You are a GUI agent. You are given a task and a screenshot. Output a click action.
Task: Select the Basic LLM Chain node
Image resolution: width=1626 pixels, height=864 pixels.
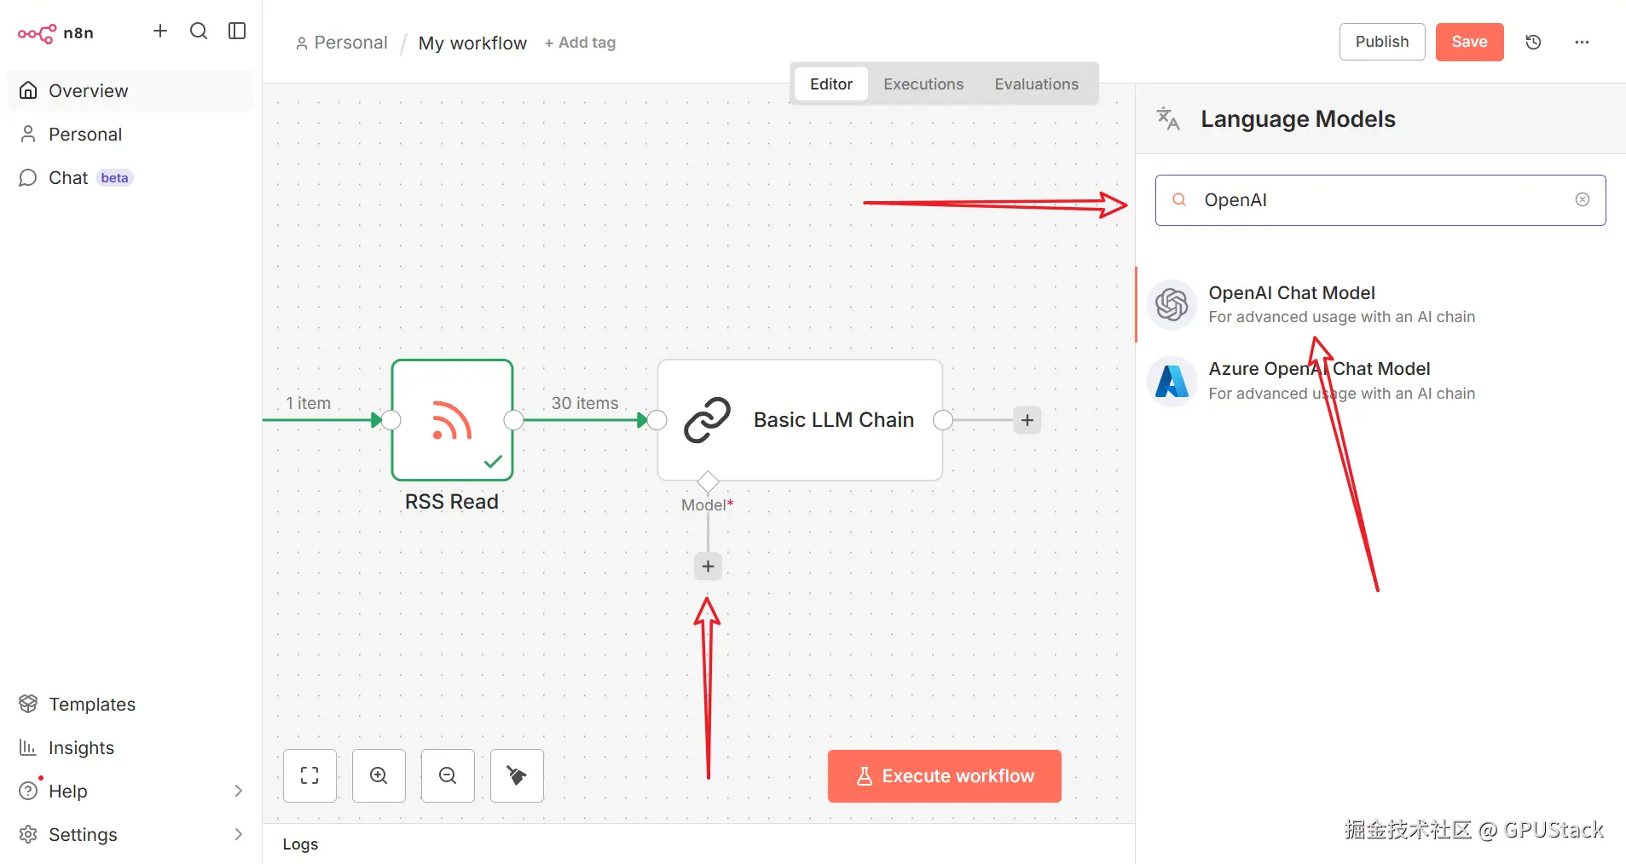coord(800,420)
